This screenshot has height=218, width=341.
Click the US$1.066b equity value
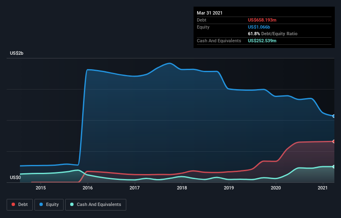259,27
